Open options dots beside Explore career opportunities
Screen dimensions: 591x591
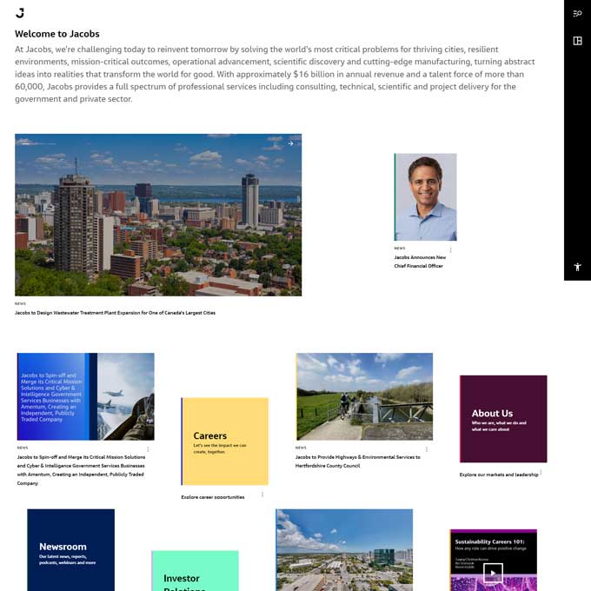point(262,495)
